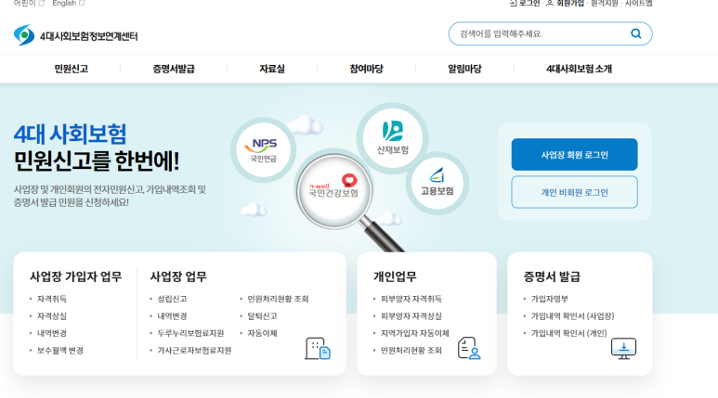The height and width of the screenshot is (398, 718).
Task: Open the 4대사회보험 소개 menu
Action: [579, 69]
